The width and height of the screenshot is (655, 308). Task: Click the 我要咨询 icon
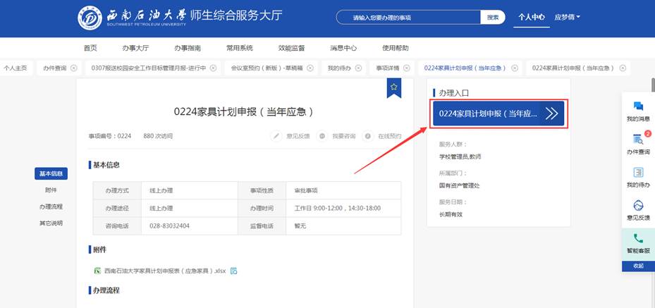click(322, 135)
